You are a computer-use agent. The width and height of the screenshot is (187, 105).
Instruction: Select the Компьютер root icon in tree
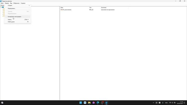pyautogui.click(x=3, y=7)
